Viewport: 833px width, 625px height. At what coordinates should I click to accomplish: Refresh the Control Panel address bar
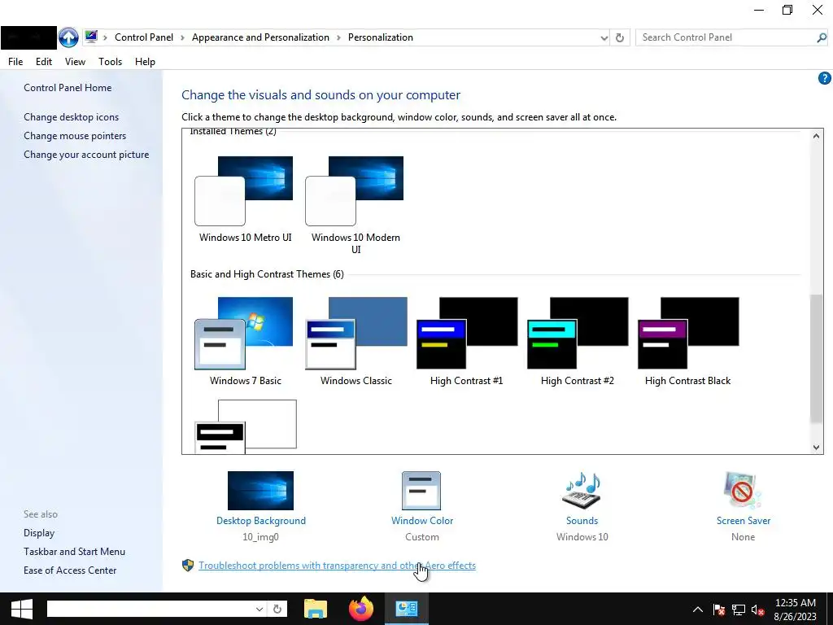pyautogui.click(x=619, y=37)
